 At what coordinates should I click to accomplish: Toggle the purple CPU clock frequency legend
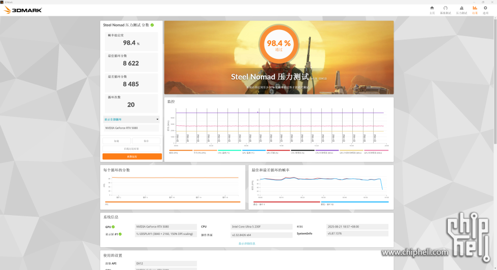(x=327, y=151)
